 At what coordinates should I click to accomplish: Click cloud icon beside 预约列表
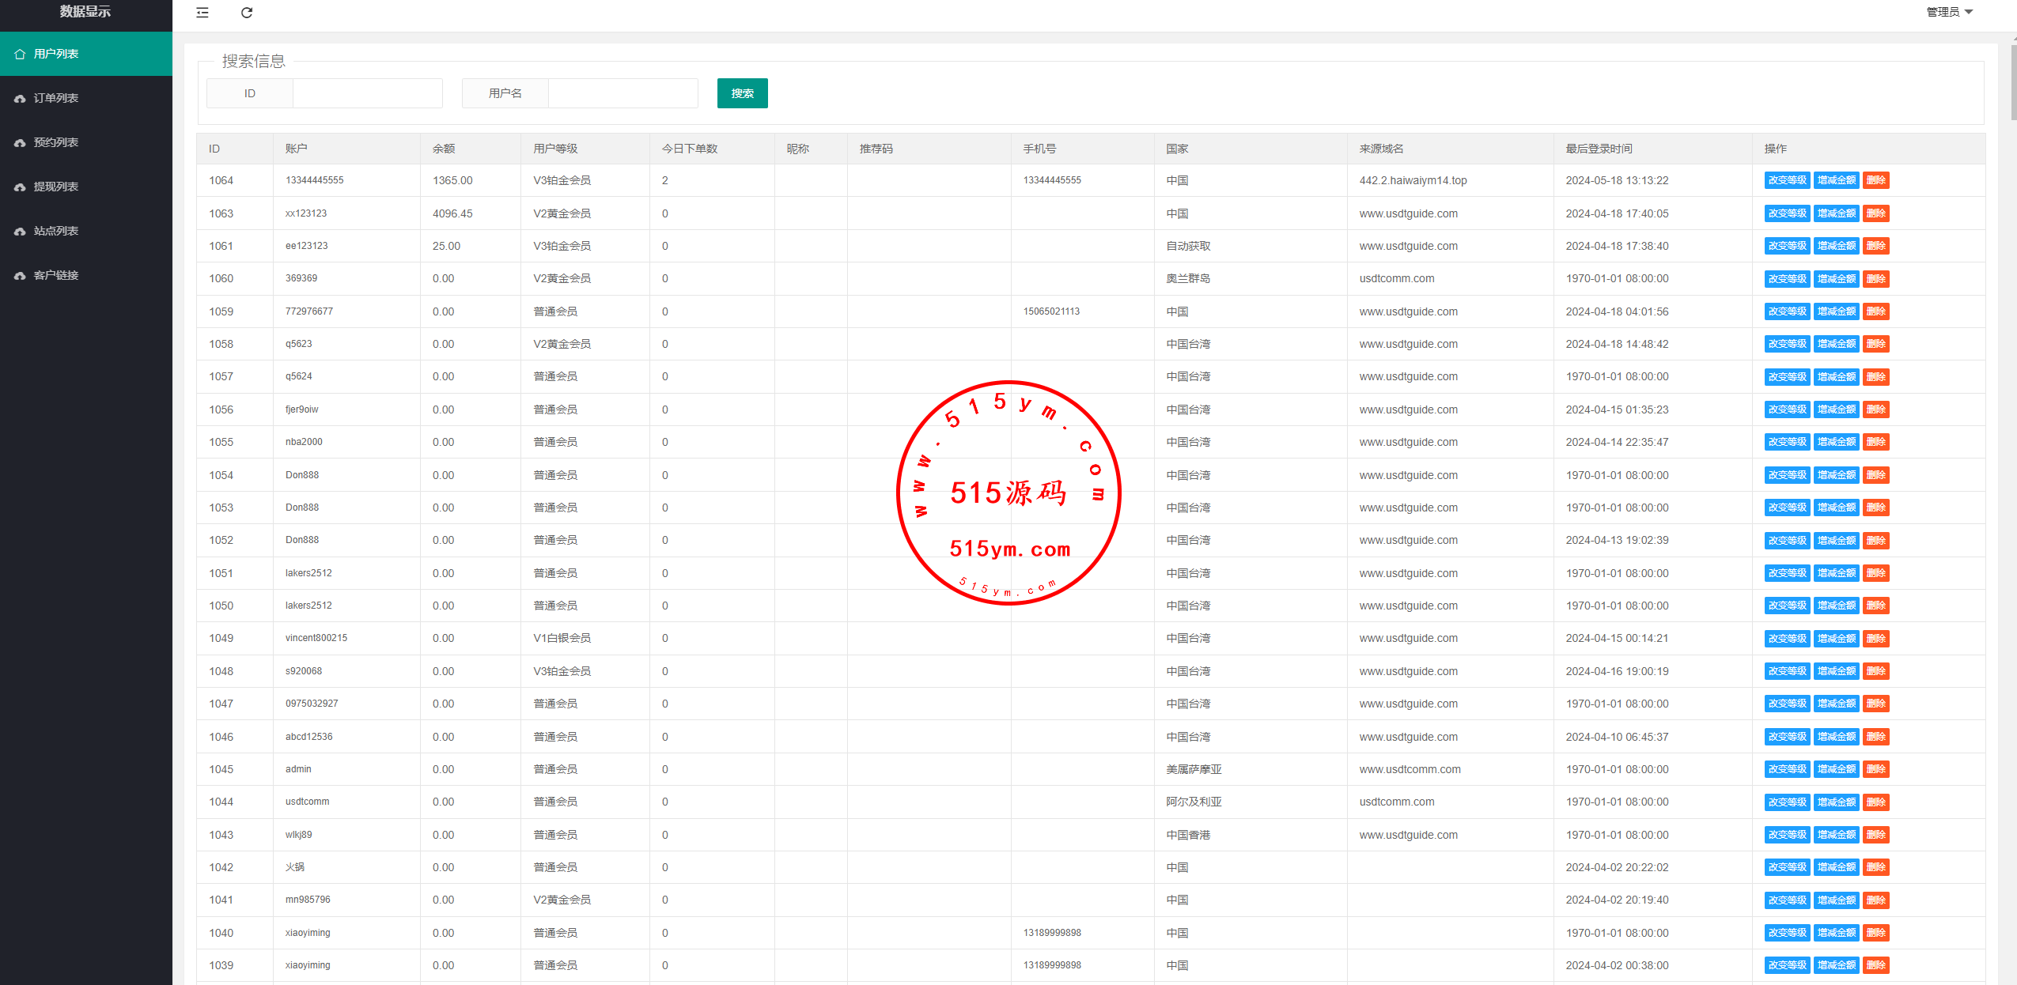(x=20, y=142)
